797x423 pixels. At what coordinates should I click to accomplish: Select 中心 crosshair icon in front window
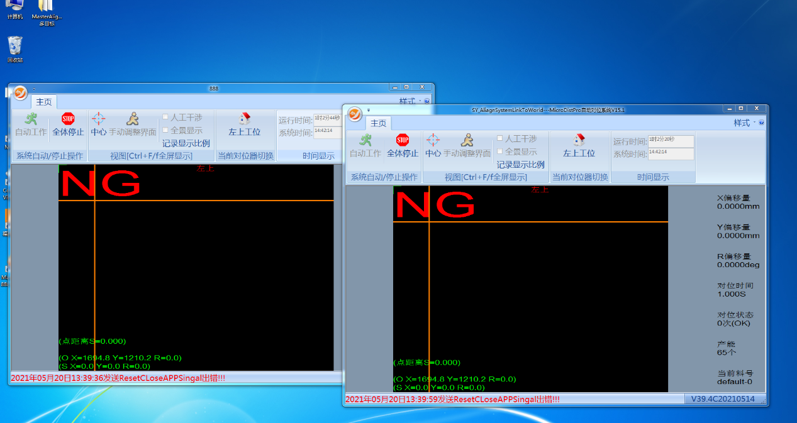[x=433, y=140]
